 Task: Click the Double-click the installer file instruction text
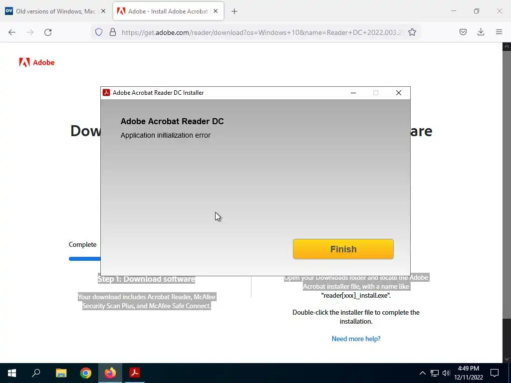pyautogui.click(x=356, y=317)
